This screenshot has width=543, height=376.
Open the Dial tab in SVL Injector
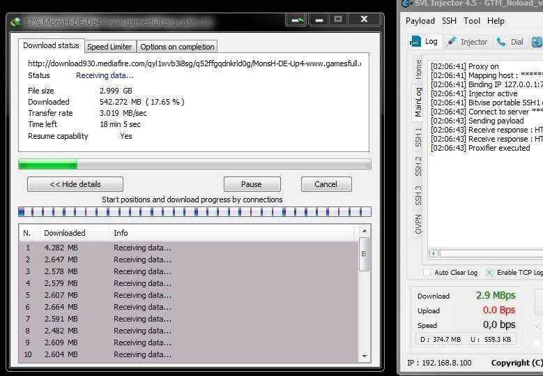click(510, 42)
